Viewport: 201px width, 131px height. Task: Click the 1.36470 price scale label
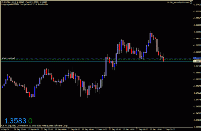(x=197, y=39)
